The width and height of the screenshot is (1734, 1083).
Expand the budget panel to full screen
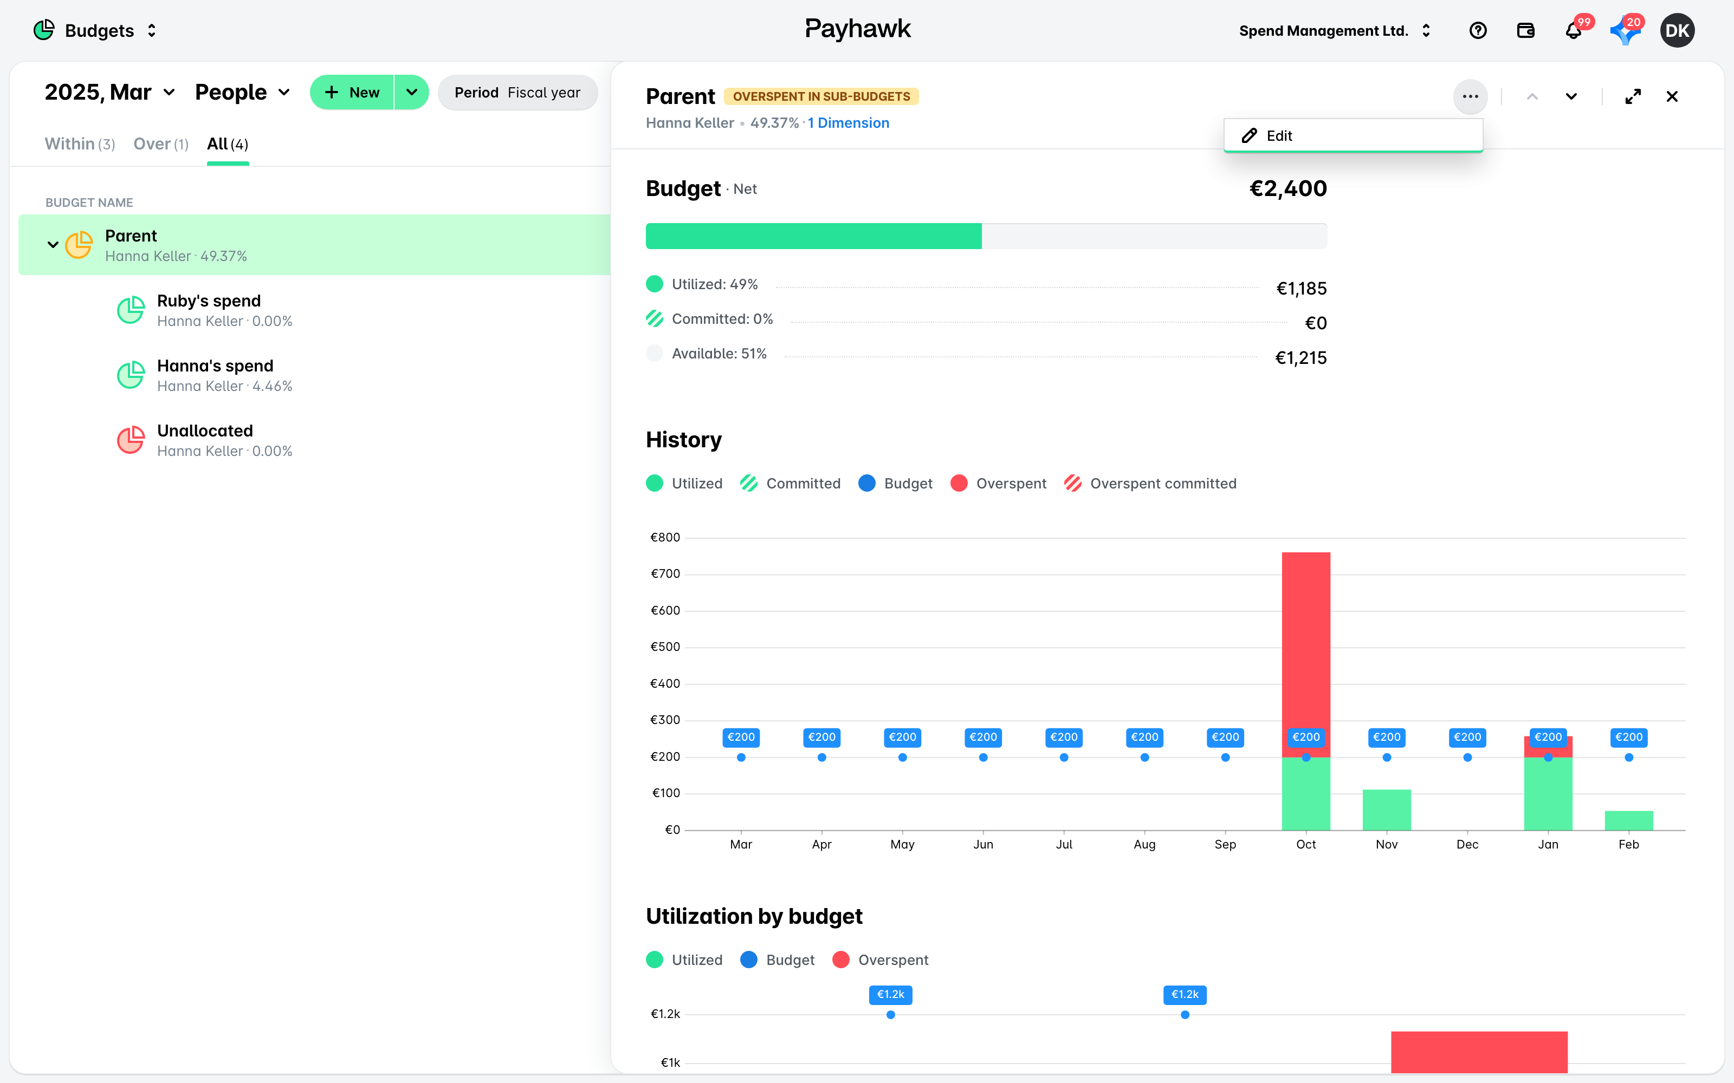tap(1633, 96)
